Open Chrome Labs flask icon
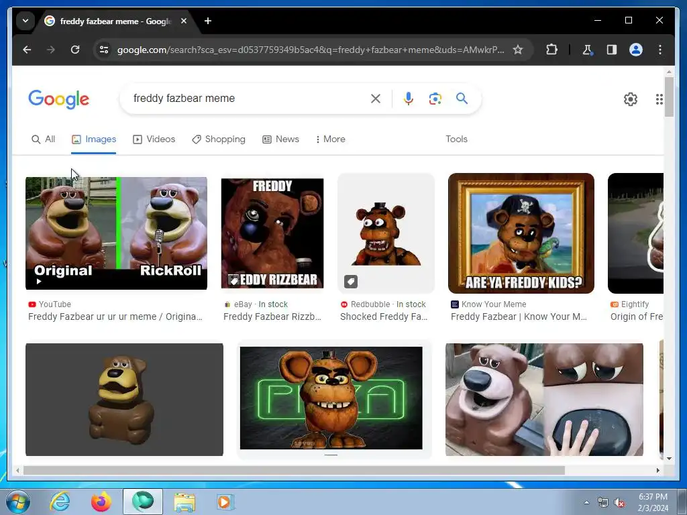 point(587,50)
